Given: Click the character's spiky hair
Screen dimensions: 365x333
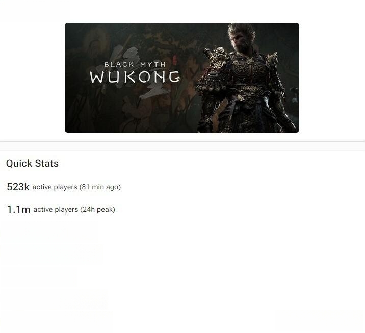Looking at the screenshot, I should click(x=241, y=30).
